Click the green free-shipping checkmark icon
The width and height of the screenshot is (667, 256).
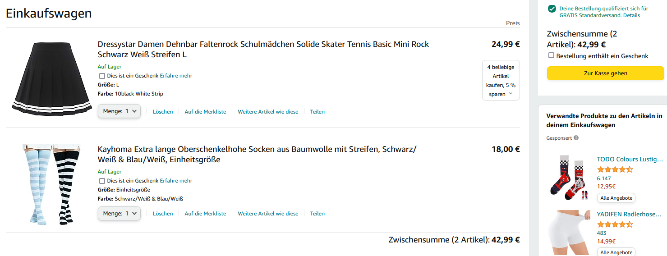[x=552, y=9]
